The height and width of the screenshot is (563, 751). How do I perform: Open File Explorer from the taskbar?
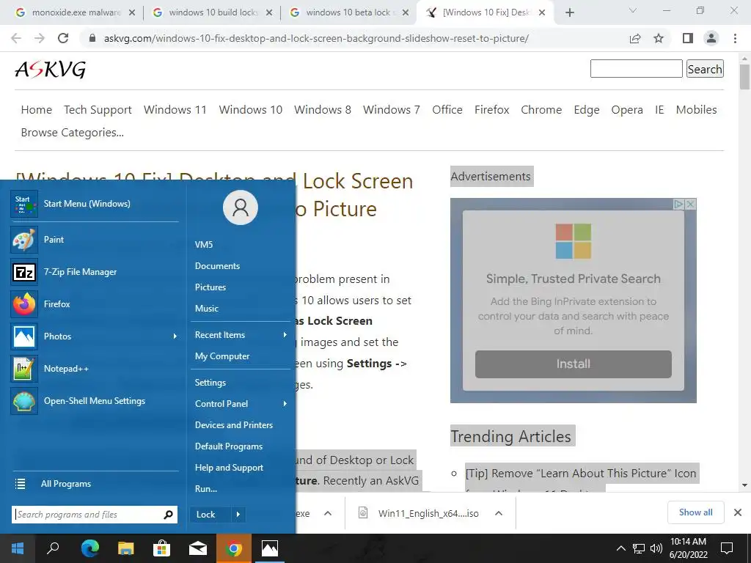(x=125, y=548)
